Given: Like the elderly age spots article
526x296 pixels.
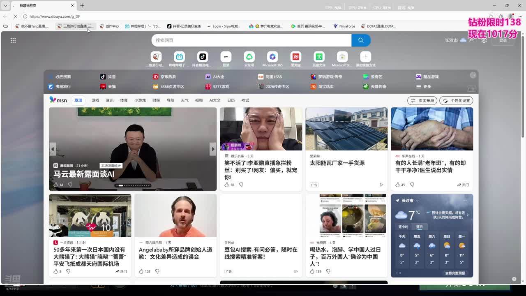Looking at the screenshot, I should pos(397,185).
